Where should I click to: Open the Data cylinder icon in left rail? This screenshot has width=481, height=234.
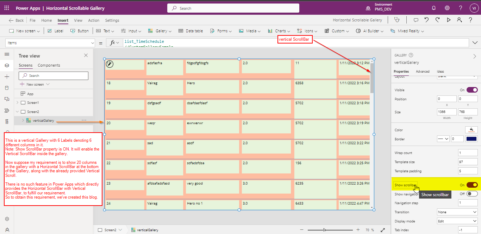click(7, 88)
